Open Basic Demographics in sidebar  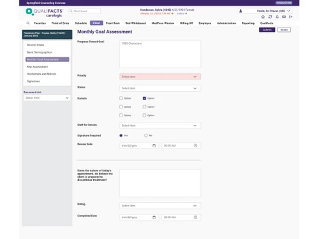[x=40, y=52]
